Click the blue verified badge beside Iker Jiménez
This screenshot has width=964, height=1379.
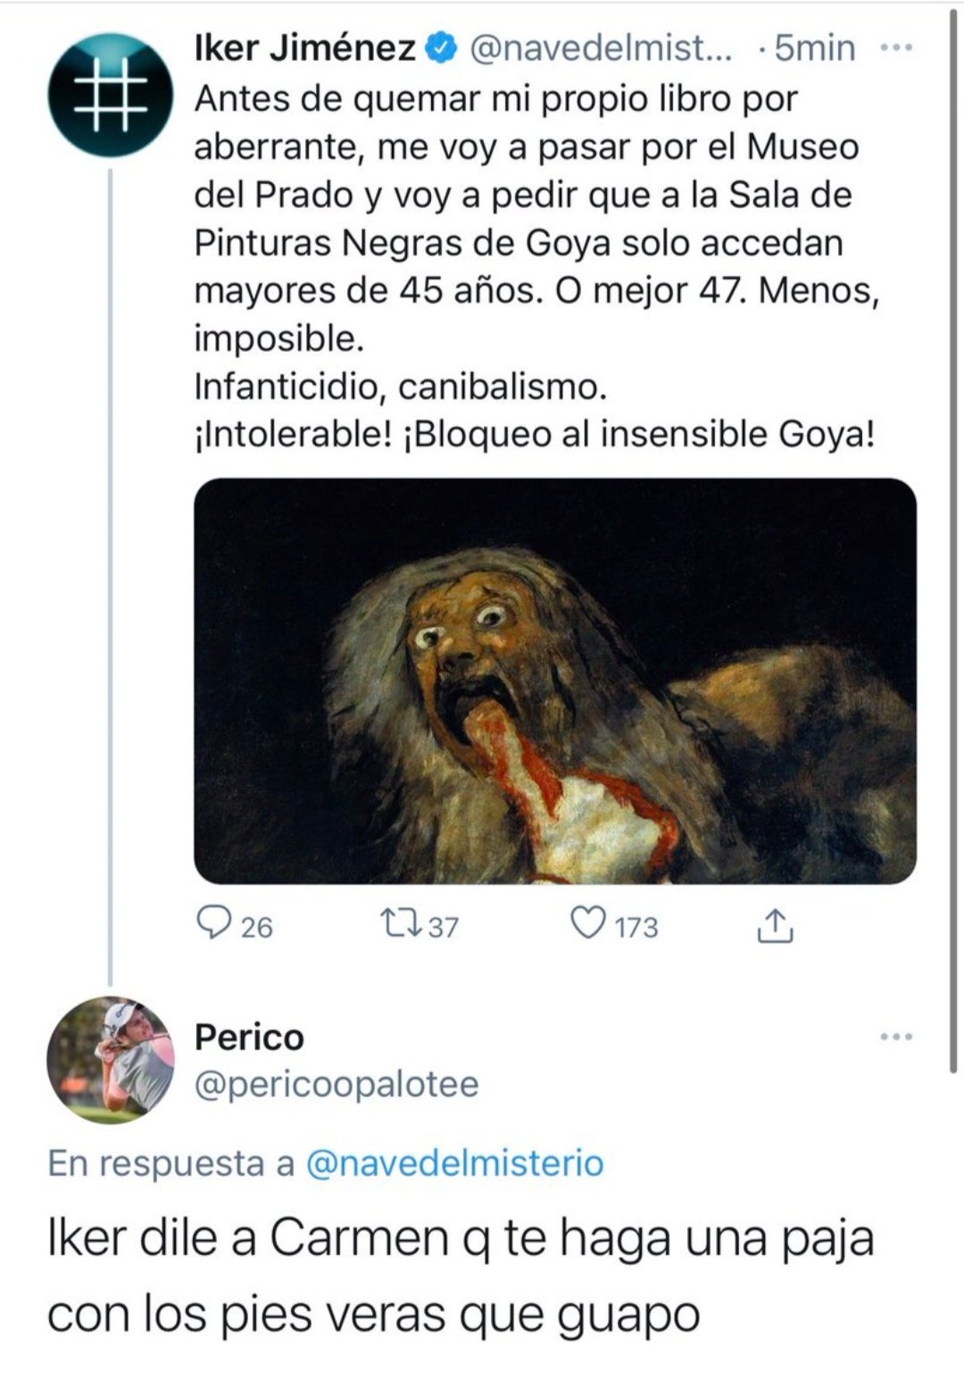(444, 48)
